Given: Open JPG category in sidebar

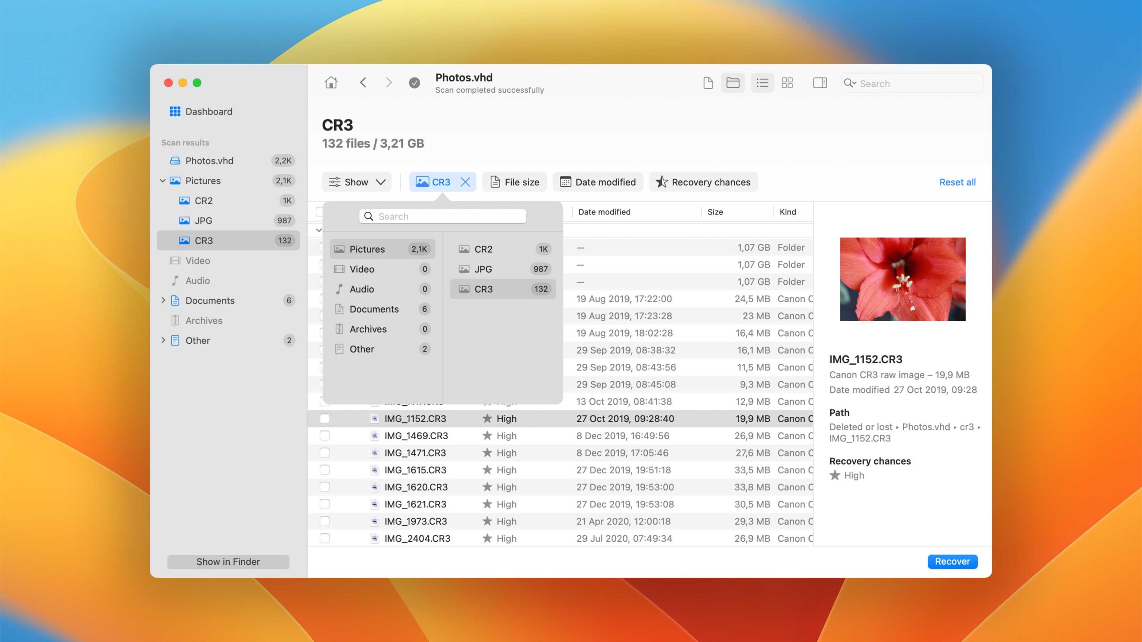Looking at the screenshot, I should [228, 221].
